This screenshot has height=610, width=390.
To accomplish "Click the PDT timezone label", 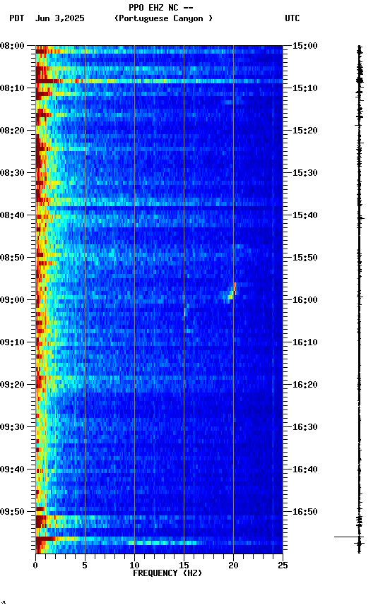I will (17, 18).
